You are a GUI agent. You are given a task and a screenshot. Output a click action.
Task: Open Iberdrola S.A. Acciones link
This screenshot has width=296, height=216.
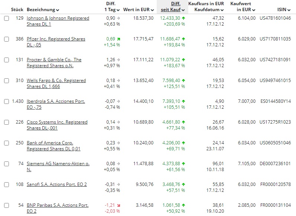[56, 104]
